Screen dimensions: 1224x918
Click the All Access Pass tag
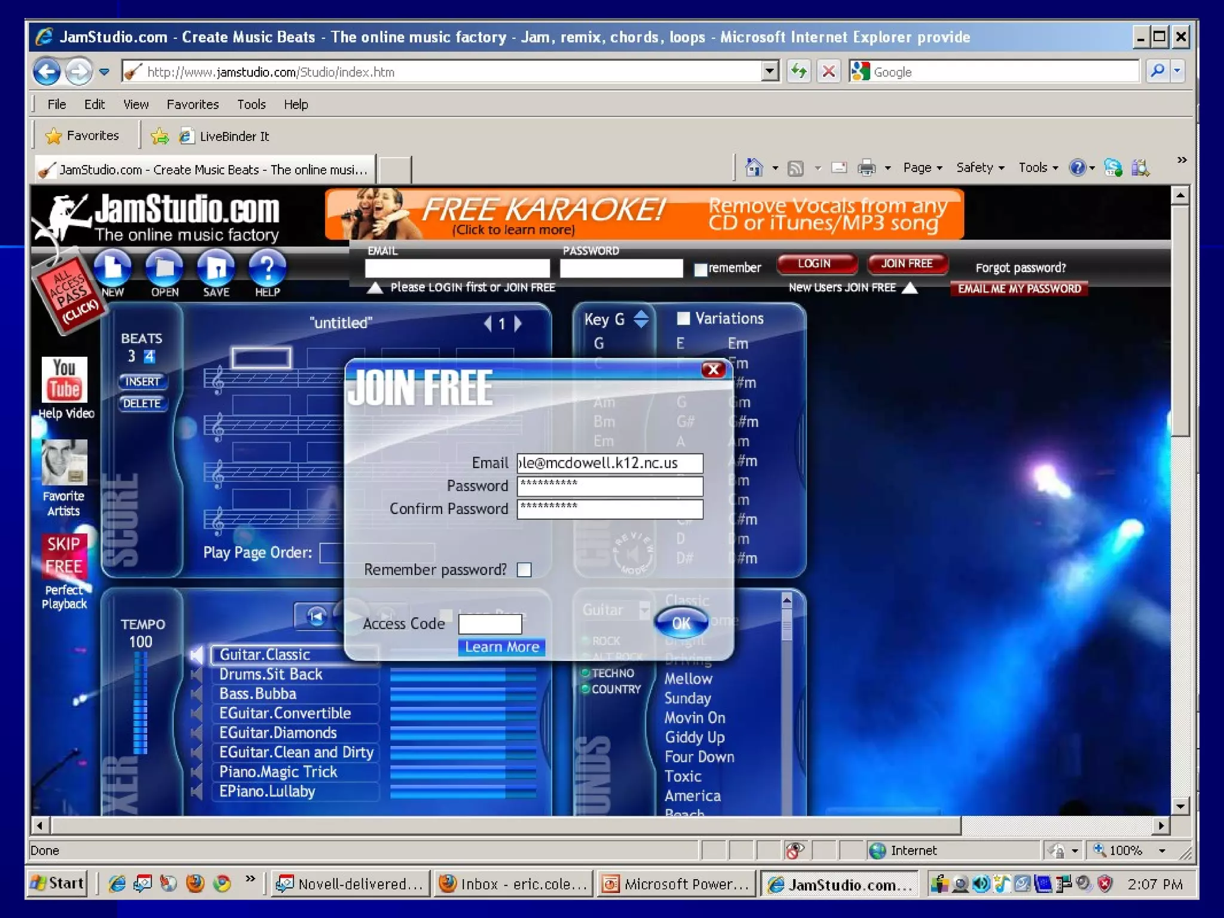(x=69, y=294)
